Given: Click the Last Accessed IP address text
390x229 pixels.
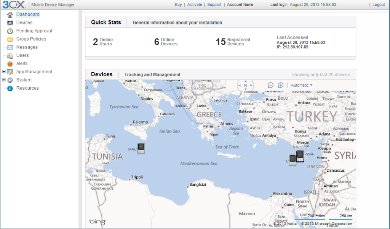Looking at the screenshot, I should 292,47.
